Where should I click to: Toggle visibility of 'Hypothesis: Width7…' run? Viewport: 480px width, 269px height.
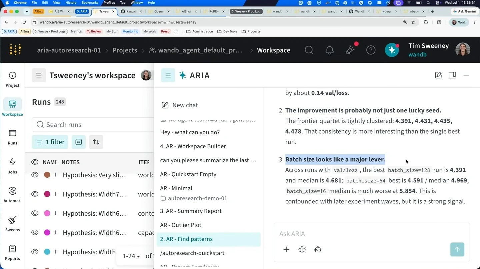(35, 194)
